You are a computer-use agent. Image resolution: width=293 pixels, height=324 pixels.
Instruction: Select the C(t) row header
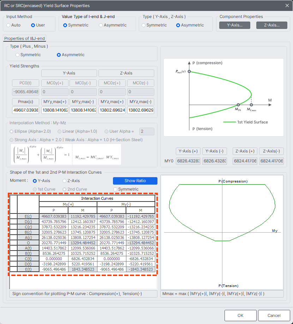28,259
